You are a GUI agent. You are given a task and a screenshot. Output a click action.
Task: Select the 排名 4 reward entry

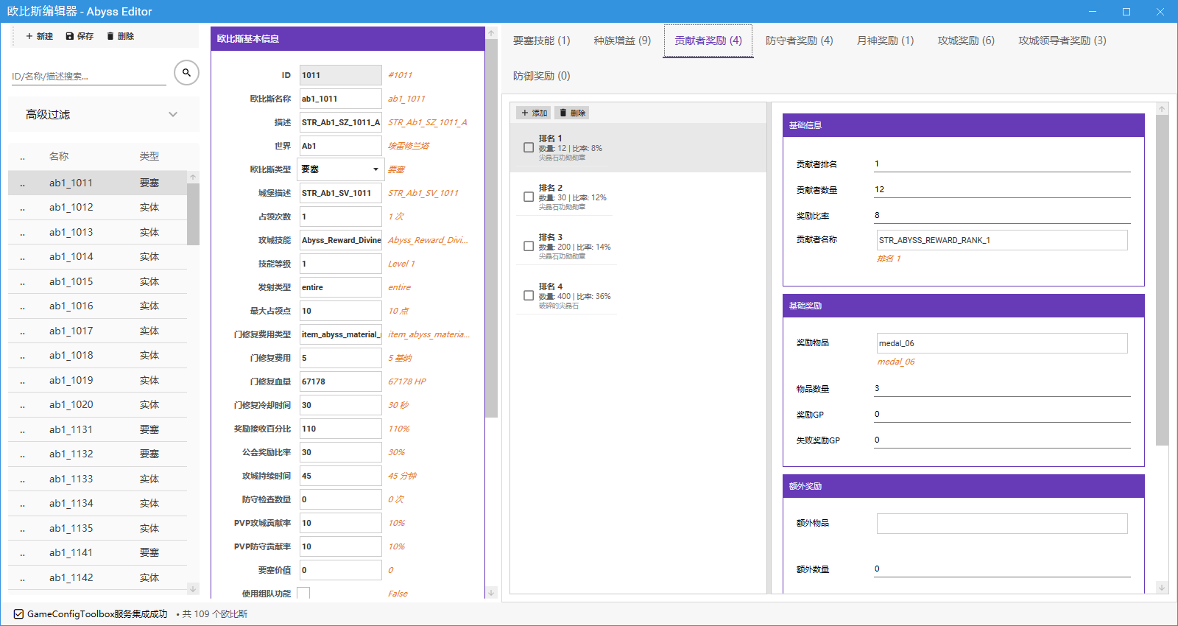[x=574, y=295]
